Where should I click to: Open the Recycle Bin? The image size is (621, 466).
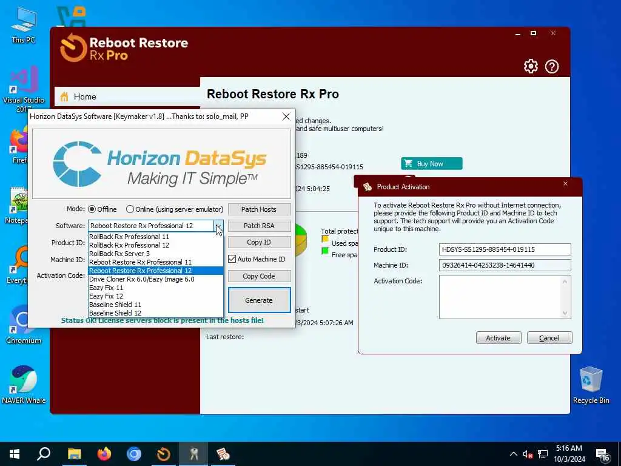[591, 385]
